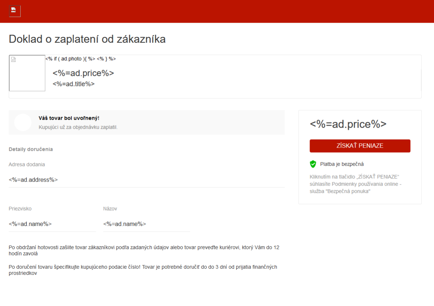
Task: Click the logo icon in the red header
Action: click(x=14, y=11)
